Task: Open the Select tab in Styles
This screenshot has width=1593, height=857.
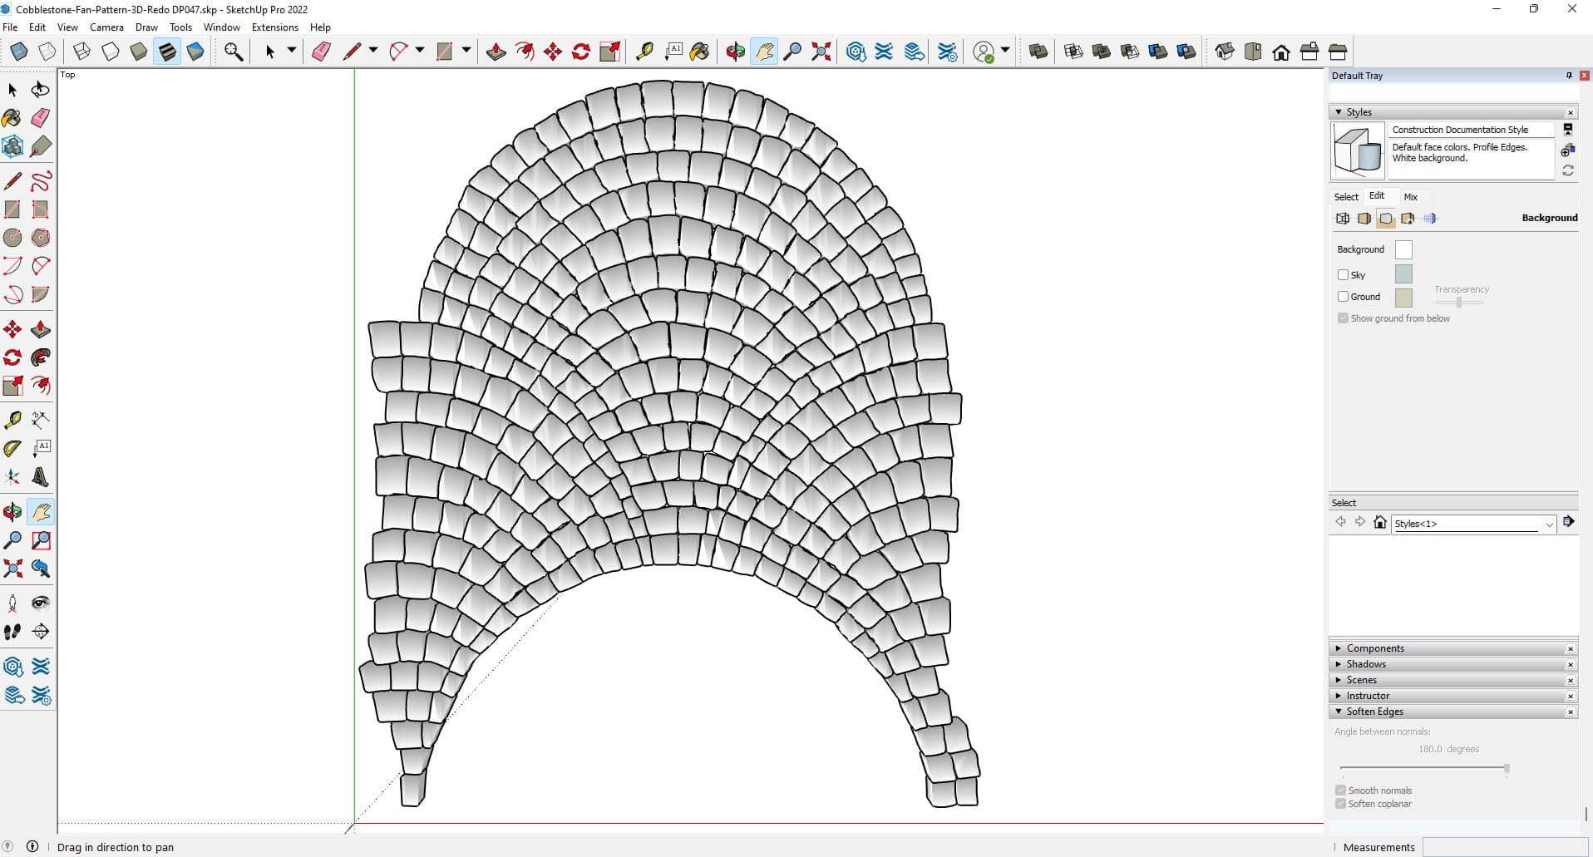Action: pos(1346,197)
